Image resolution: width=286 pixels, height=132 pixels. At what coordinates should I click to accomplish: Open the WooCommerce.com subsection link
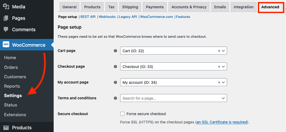(157, 17)
